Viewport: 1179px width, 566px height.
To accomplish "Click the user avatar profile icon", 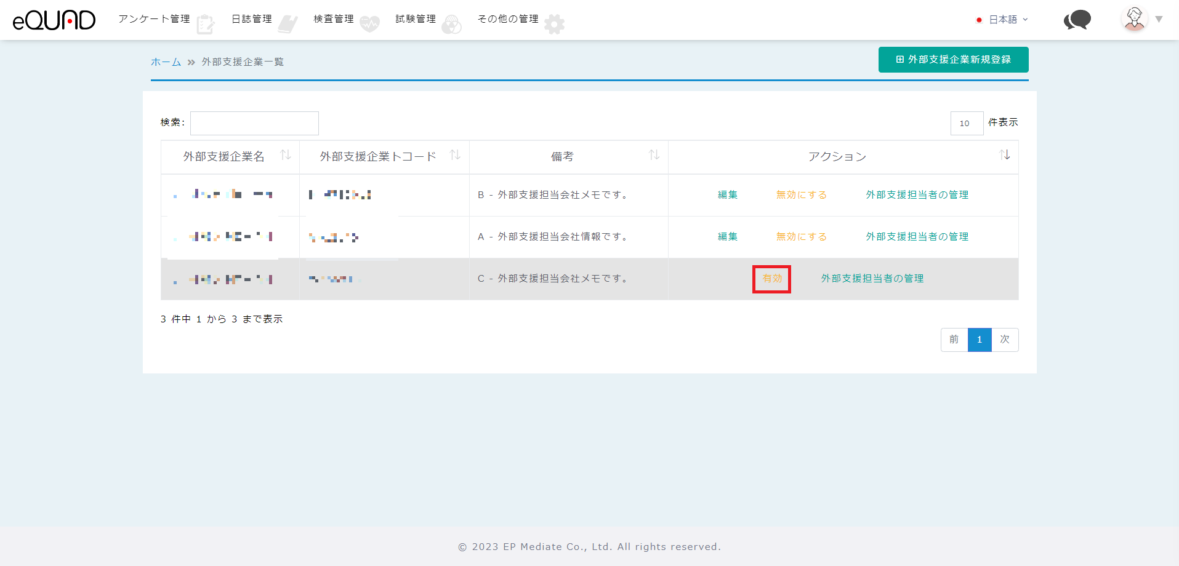I will click(1134, 19).
